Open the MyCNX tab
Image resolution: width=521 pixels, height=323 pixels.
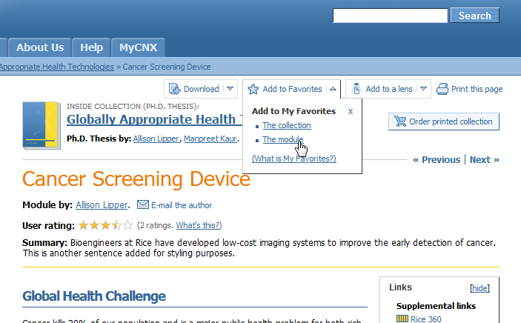[139, 47]
